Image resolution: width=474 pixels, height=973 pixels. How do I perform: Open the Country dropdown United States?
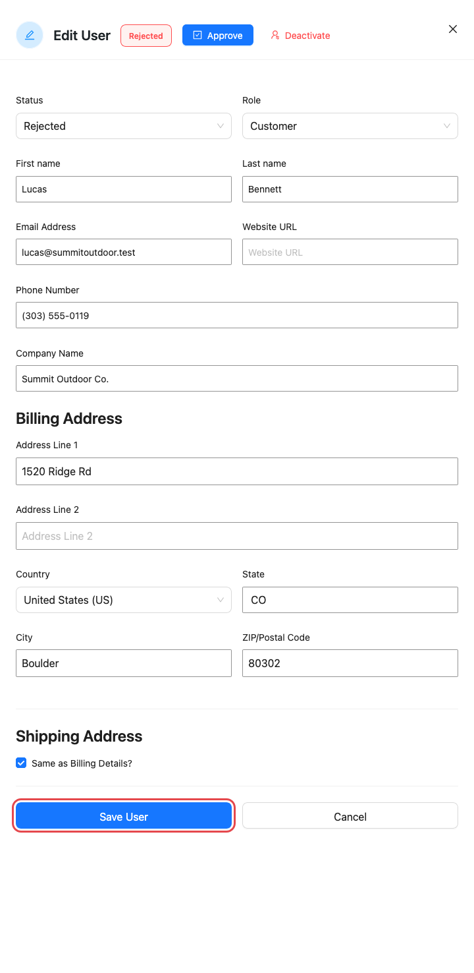coord(124,600)
